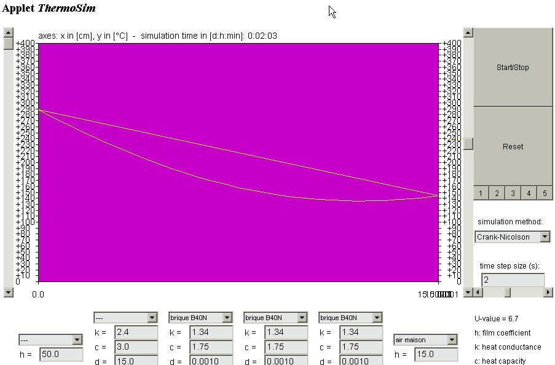Edit the k field with value 2.4

pyautogui.click(x=136, y=332)
